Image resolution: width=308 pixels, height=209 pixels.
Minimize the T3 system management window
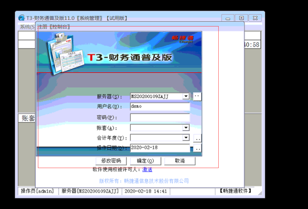pyautogui.click(x=228, y=18)
